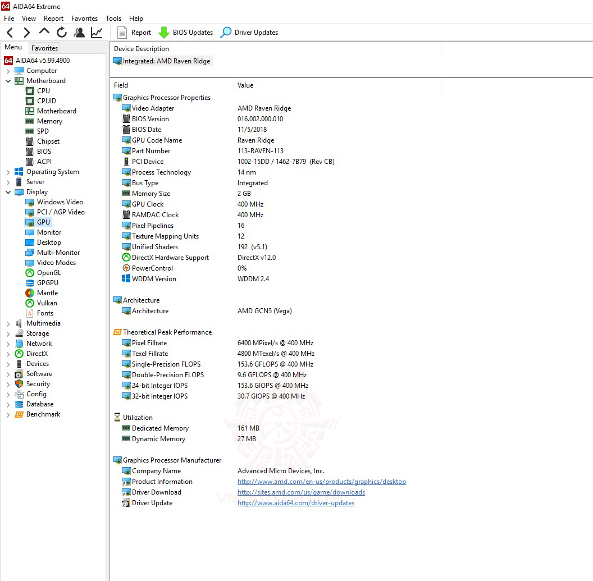Open the amd.com products graphics desktop link
The image size is (593, 581).
click(321, 482)
